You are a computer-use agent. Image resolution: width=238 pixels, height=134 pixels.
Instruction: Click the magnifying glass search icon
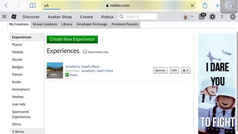pos(122,16)
